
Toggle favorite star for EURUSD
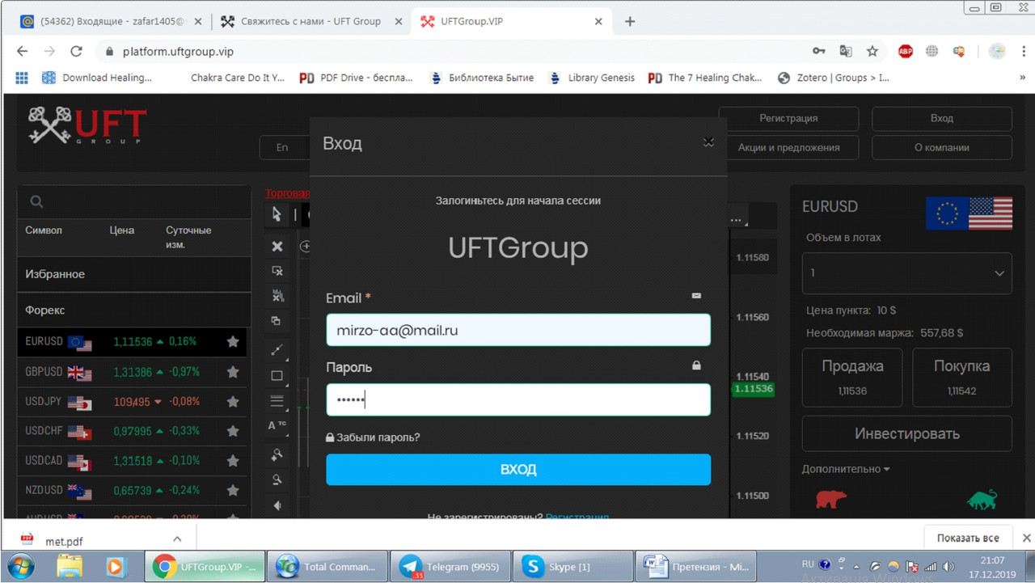pos(233,342)
